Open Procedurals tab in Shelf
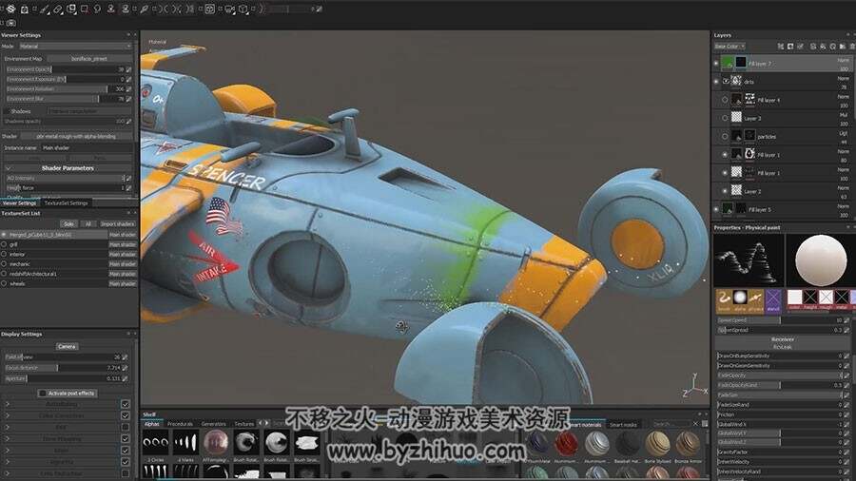 [x=180, y=424]
